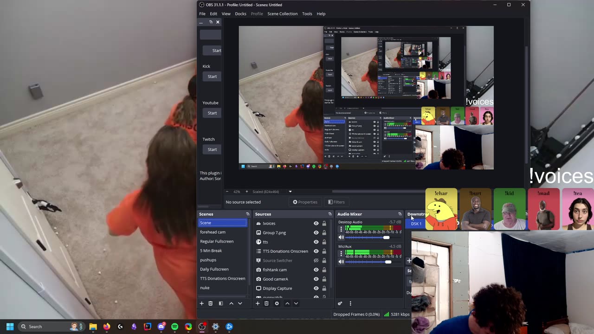This screenshot has width=594, height=334.
Task: Open the View menu
Action: [x=226, y=13]
